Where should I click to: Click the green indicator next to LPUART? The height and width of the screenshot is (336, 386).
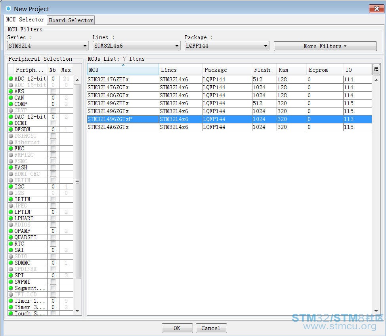[x=11, y=218]
